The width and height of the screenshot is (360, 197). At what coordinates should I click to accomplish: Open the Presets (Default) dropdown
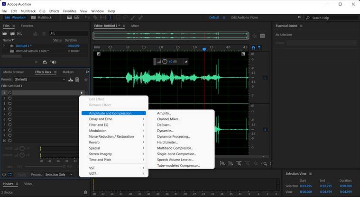coord(40,80)
